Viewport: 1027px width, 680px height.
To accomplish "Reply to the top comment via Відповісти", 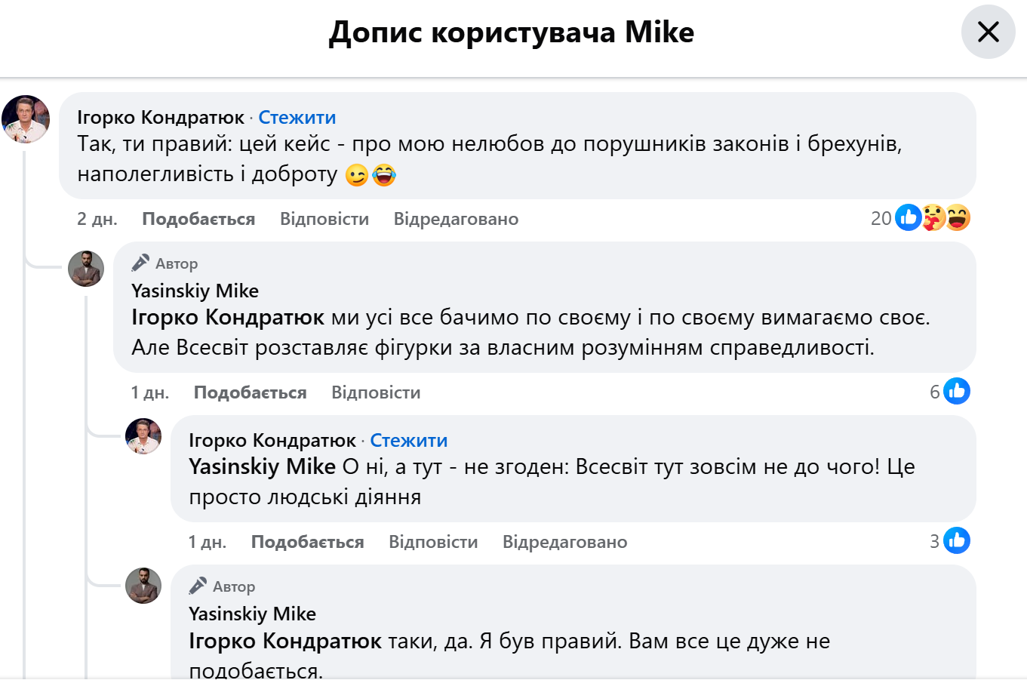I will [324, 219].
